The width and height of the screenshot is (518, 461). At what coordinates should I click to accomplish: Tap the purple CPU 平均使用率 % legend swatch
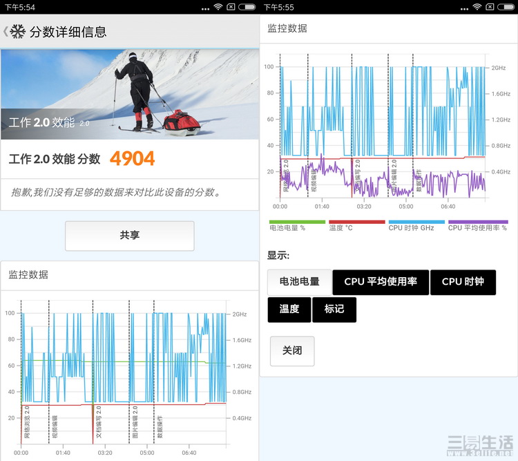click(x=478, y=222)
